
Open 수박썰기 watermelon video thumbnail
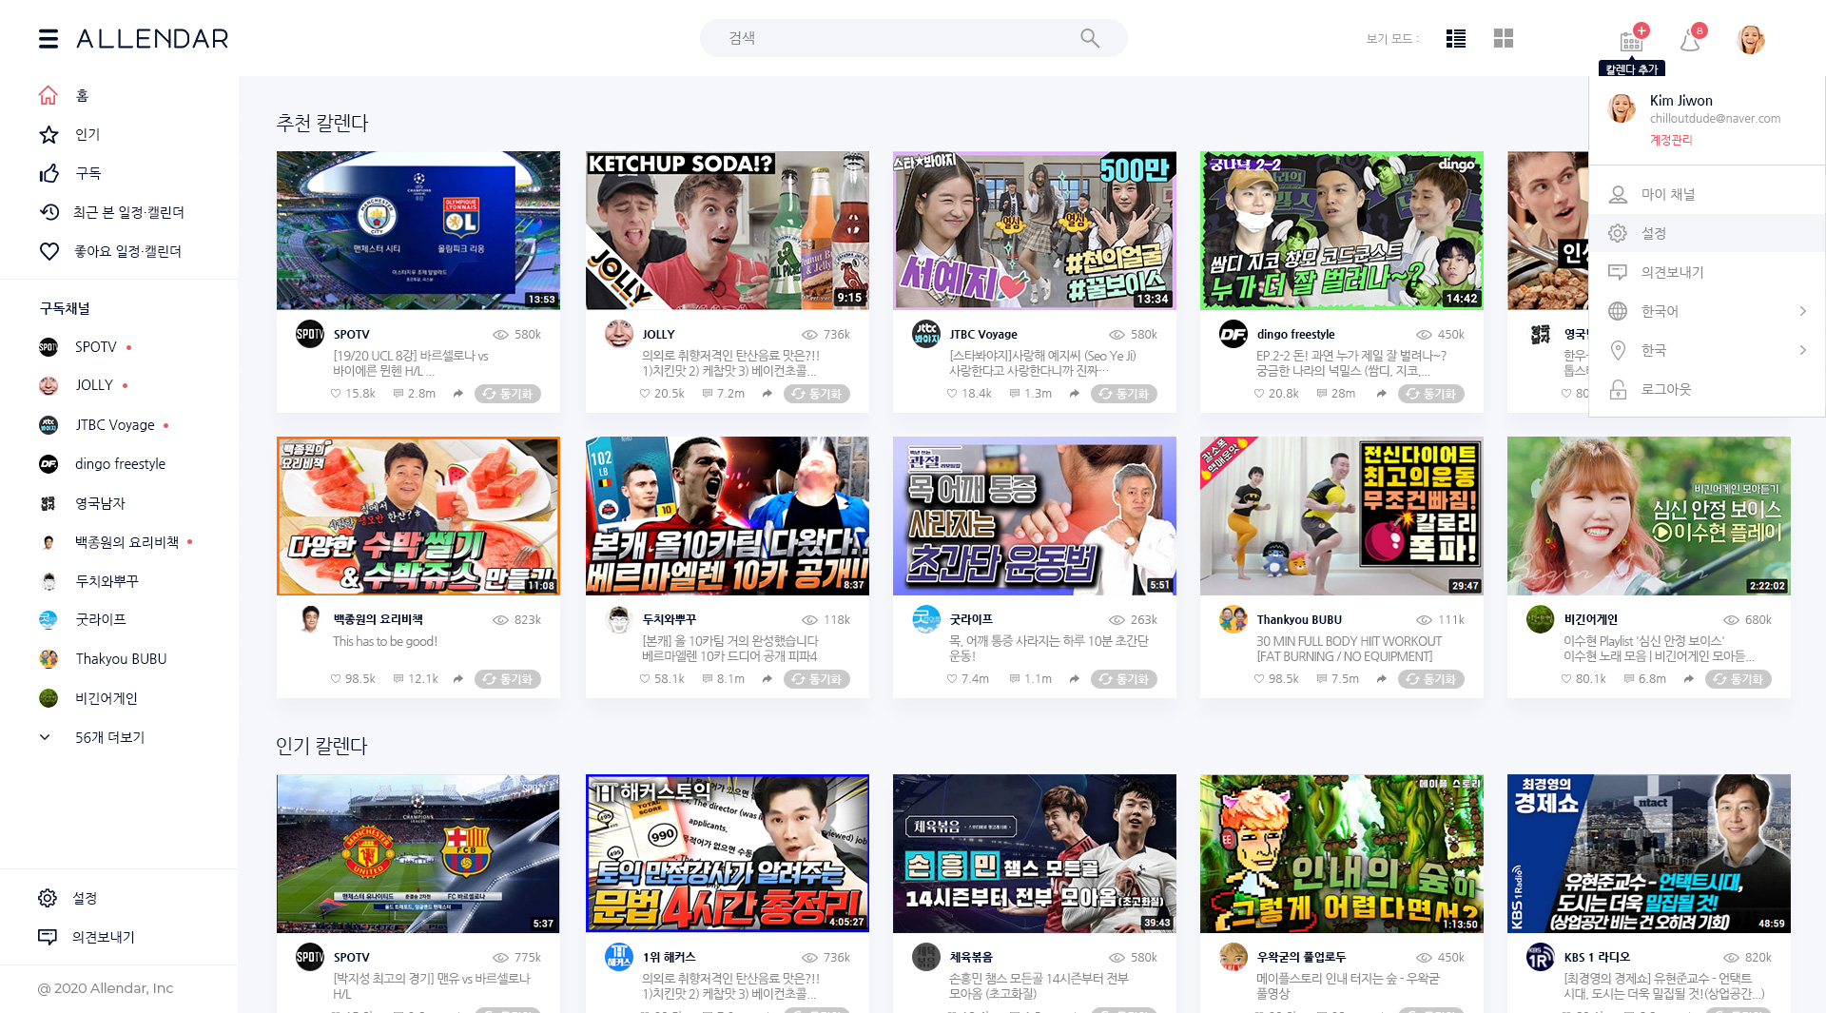pyautogui.click(x=418, y=516)
